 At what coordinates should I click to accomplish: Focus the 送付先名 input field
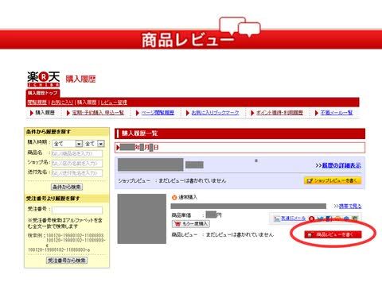point(77,173)
